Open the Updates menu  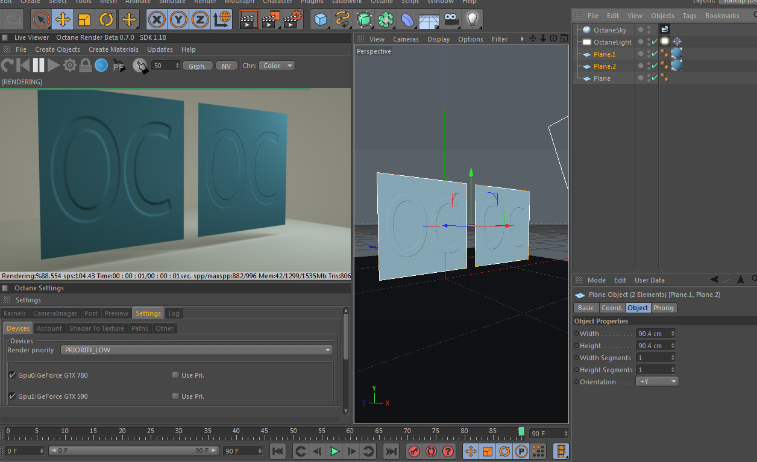point(160,49)
